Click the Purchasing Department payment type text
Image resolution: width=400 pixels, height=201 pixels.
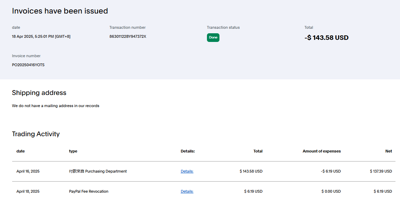[98, 171]
